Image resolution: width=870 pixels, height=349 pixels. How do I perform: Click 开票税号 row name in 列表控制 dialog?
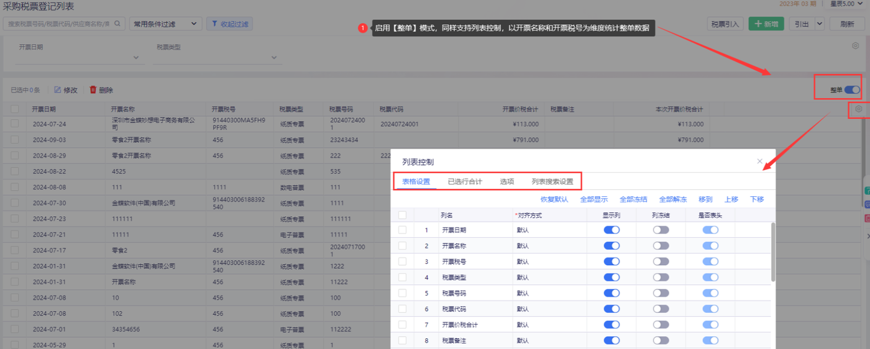pos(454,261)
